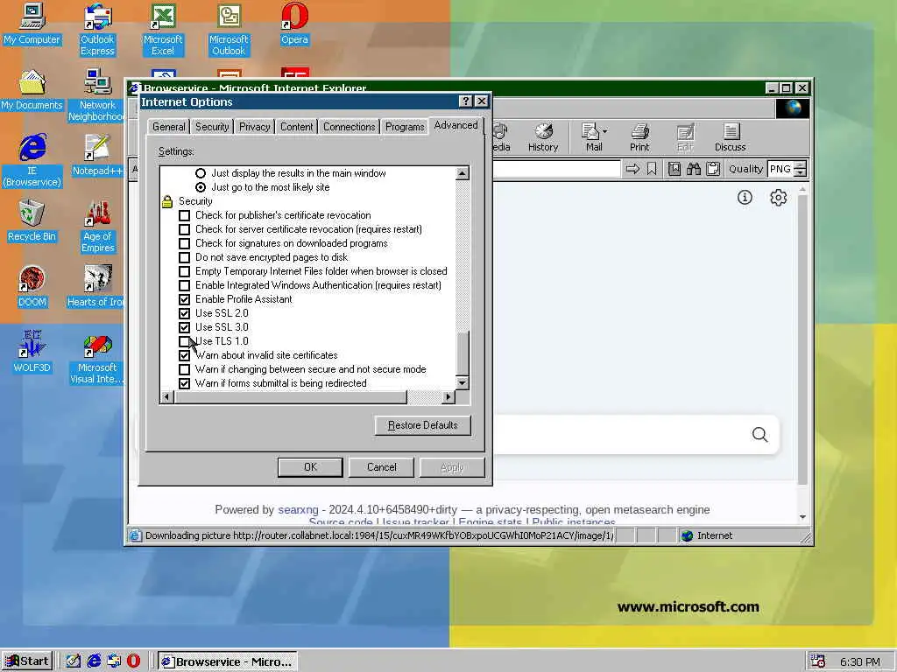Image resolution: width=897 pixels, height=672 pixels.
Task: Select the Network Neighborhood desktop icon
Action: pos(96,94)
